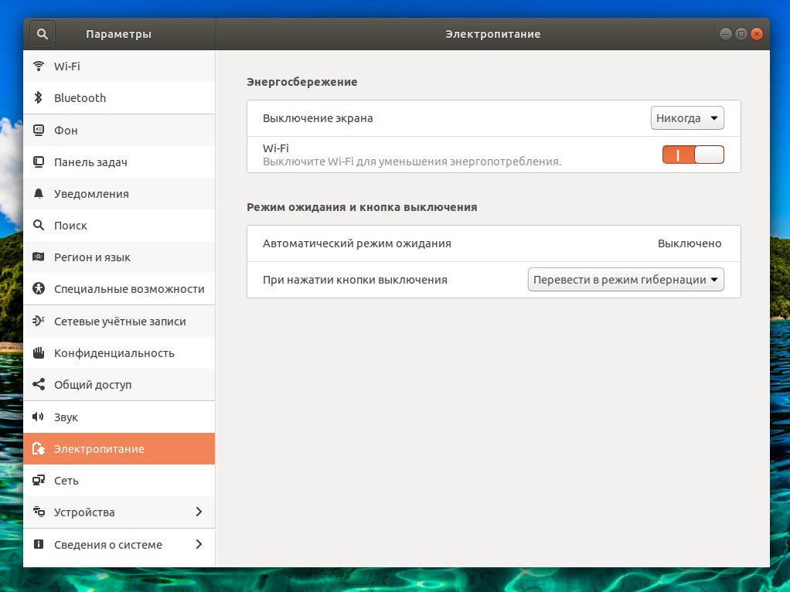
Task: Select Сетевые учётные записи entry
Action: tap(119, 321)
